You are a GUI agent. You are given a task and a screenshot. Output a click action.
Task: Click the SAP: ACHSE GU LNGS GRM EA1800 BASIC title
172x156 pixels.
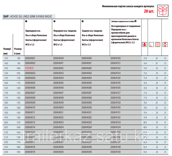click(28, 16)
